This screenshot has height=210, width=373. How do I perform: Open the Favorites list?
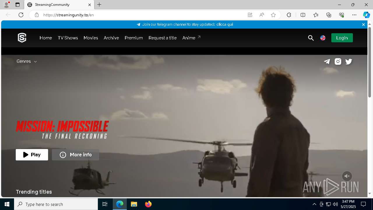tap(316, 15)
